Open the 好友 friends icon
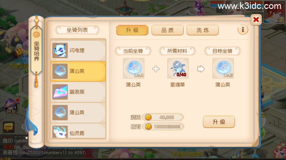The image size is (286, 160). click(11, 106)
